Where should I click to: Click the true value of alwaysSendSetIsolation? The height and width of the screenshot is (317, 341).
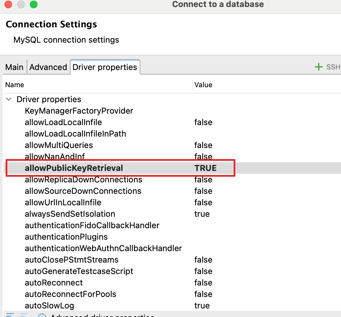point(202,214)
